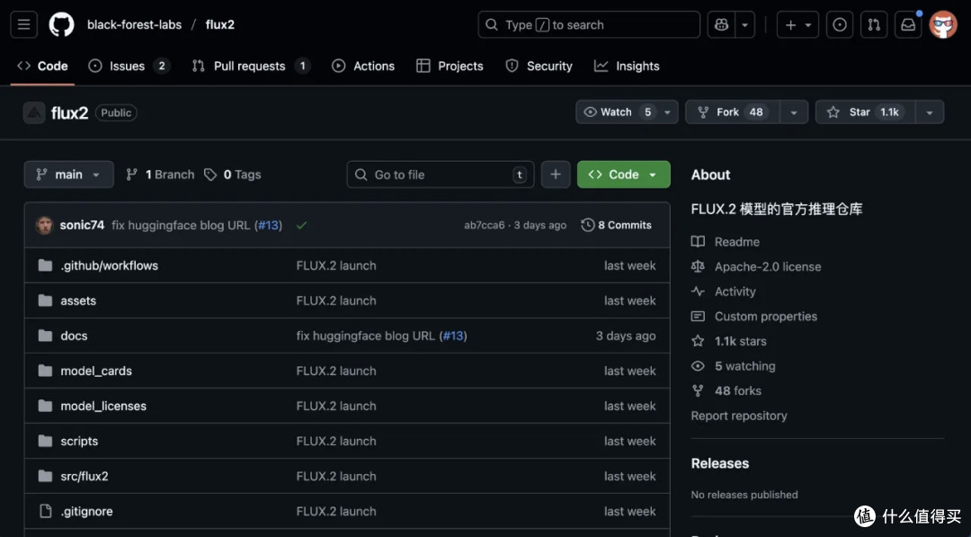Open the user avatar menu
Viewport: 971px width, 537px height.
pyautogui.click(x=943, y=25)
